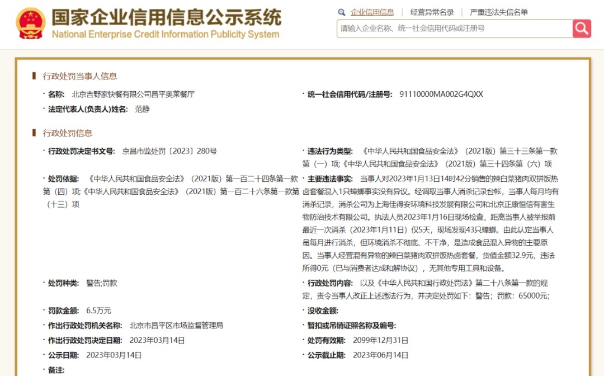This screenshot has height=376, width=604.
Task: Click brown marker before 行政处罚信息 heading
Action: pyautogui.click(x=35, y=133)
